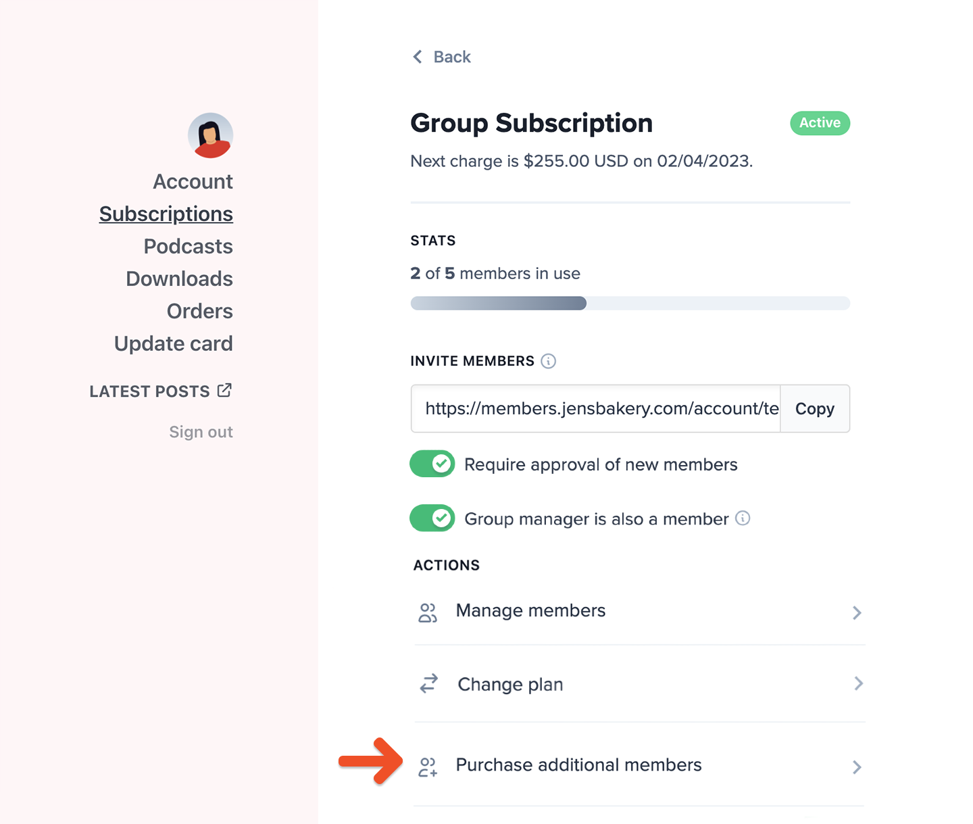Open Change plan via right chevron
Image resolution: width=973 pixels, height=824 pixels.
pos(858,683)
